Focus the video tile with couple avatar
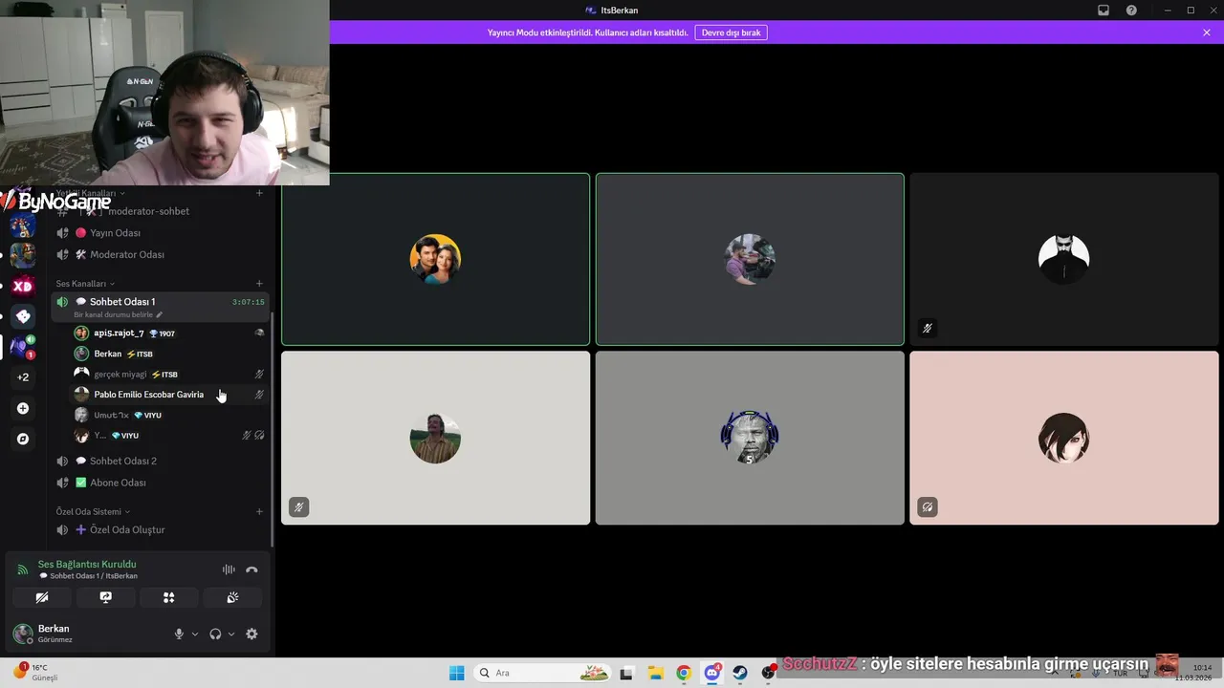The image size is (1224, 688). tap(435, 259)
